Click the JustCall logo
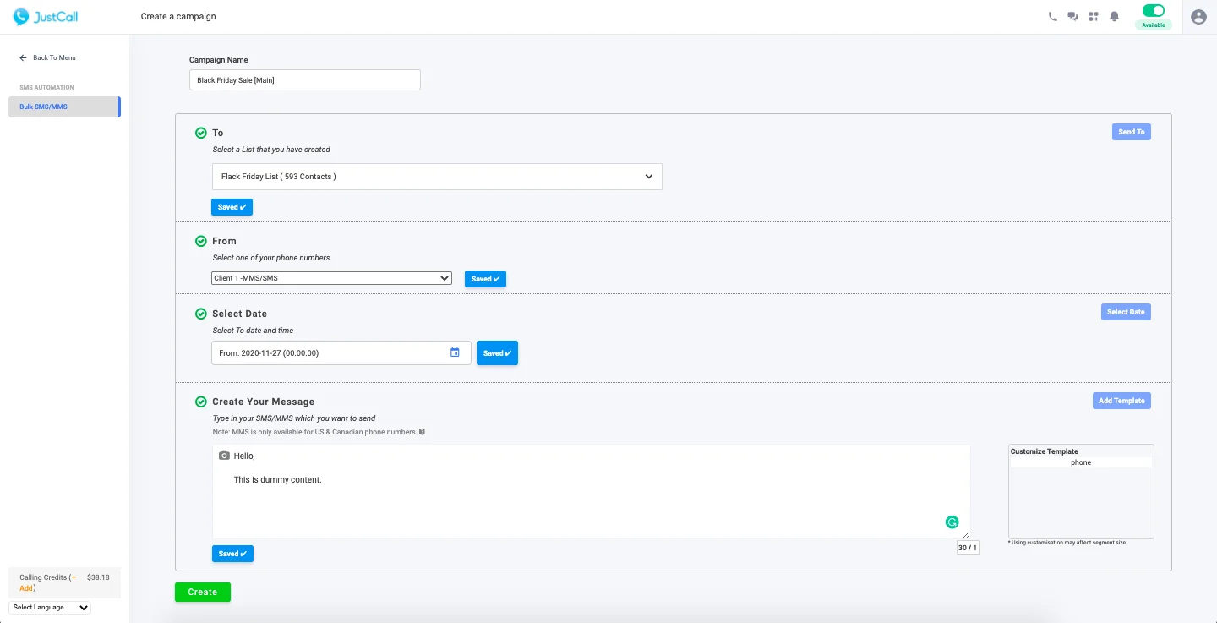Image resolution: width=1217 pixels, height=623 pixels. click(46, 17)
